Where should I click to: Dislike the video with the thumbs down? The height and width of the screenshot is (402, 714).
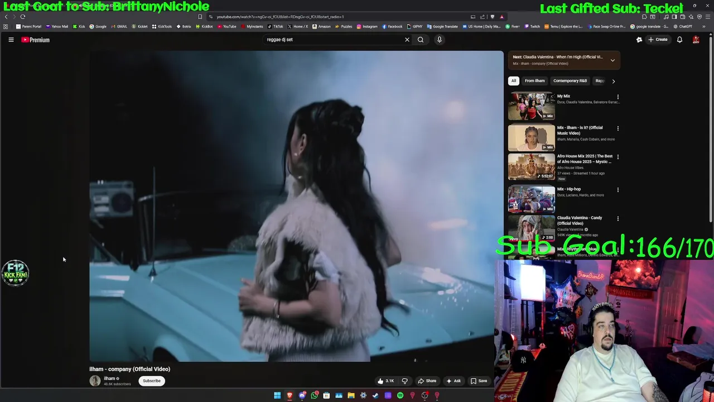tap(405, 381)
